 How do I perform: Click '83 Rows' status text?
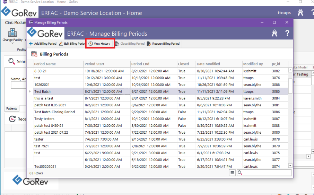(36, 173)
